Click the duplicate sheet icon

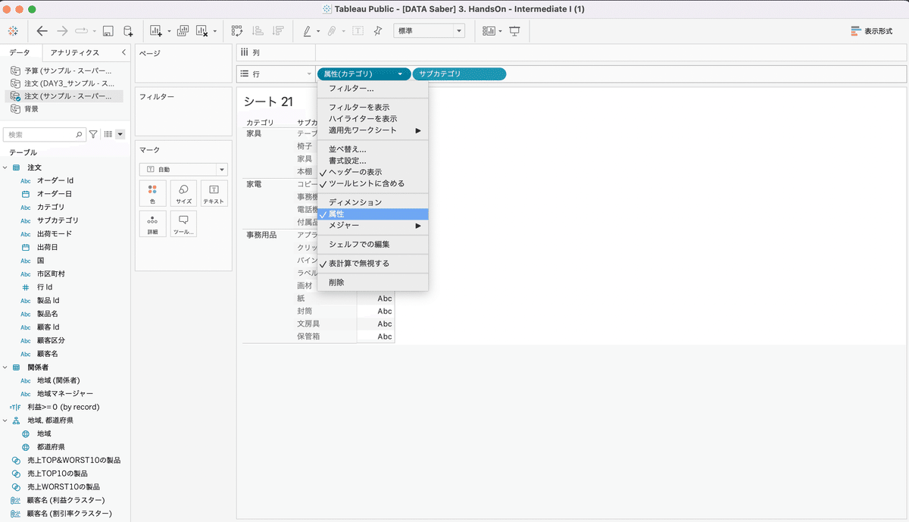[182, 31]
